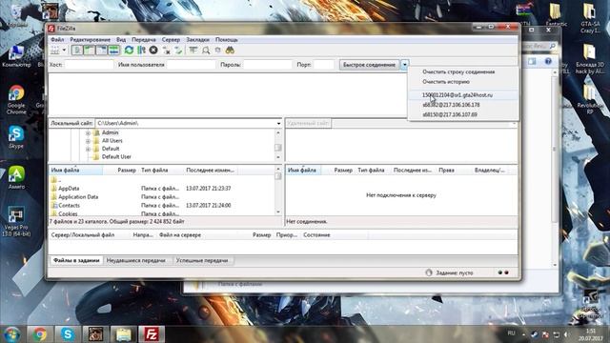Click the Порт input field
This screenshot has height=343, width=610.
pyautogui.click(x=324, y=65)
